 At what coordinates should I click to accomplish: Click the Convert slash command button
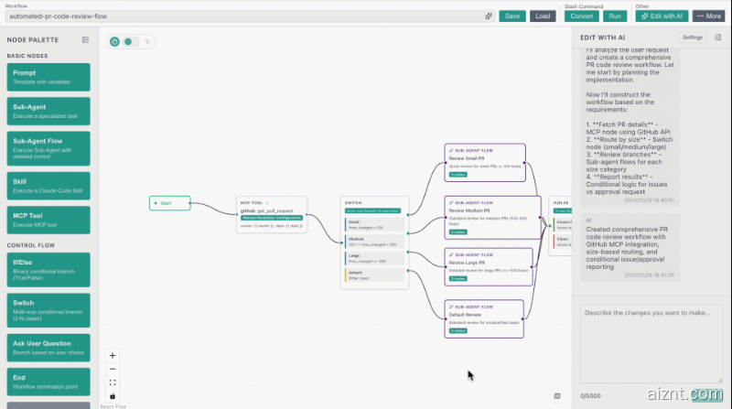click(581, 16)
